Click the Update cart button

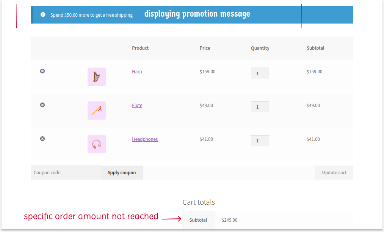tap(334, 173)
